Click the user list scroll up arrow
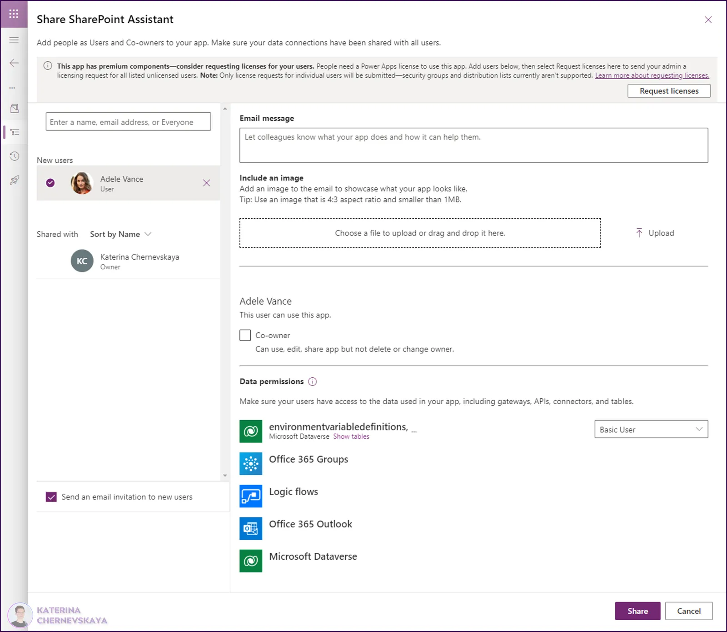Screen dimensions: 727x632 coord(225,109)
